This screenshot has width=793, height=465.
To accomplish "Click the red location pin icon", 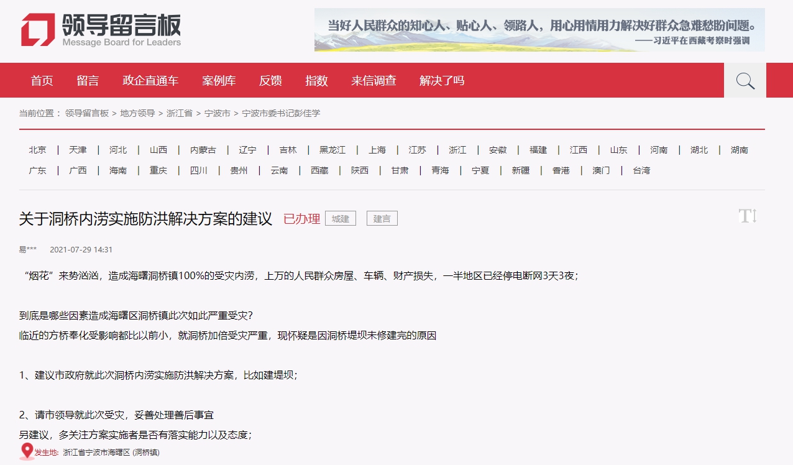I will pos(27,451).
